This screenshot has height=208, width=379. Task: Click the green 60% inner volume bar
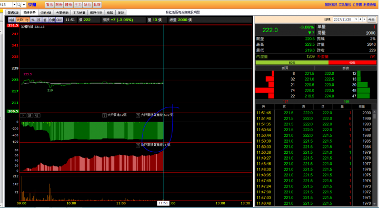click(x=292, y=63)
